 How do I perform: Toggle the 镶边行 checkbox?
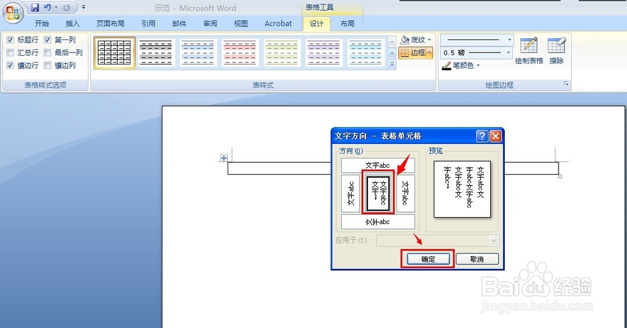[x=11, y=65]
